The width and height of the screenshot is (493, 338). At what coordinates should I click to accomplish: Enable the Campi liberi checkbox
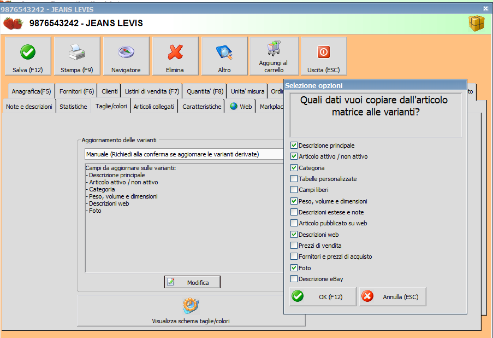click(x=294, y=190)
